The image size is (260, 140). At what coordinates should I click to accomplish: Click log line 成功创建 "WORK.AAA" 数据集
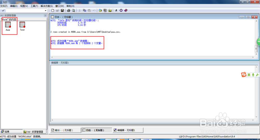pos(70,41)
